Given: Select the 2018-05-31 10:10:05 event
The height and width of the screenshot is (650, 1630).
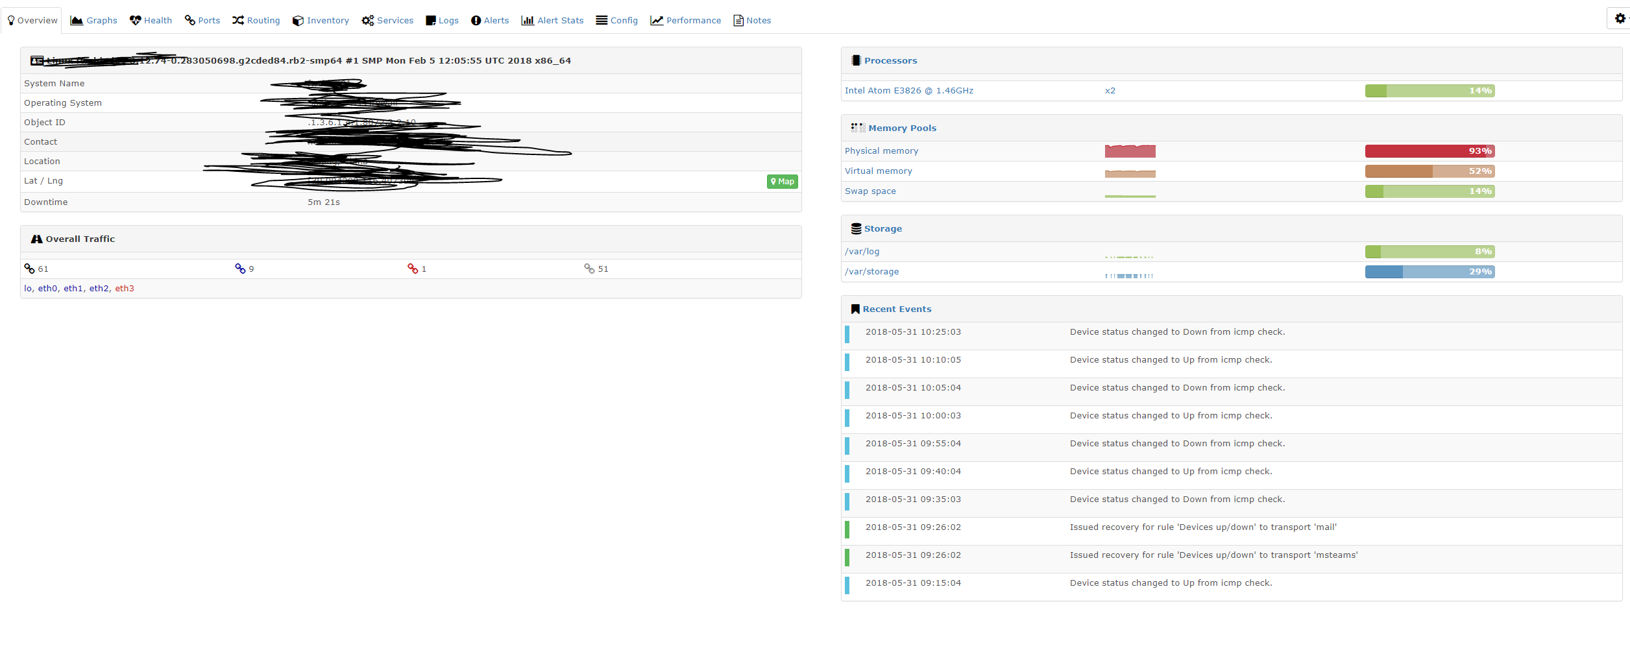Looking at the screenshot, I should (1232, 364).
